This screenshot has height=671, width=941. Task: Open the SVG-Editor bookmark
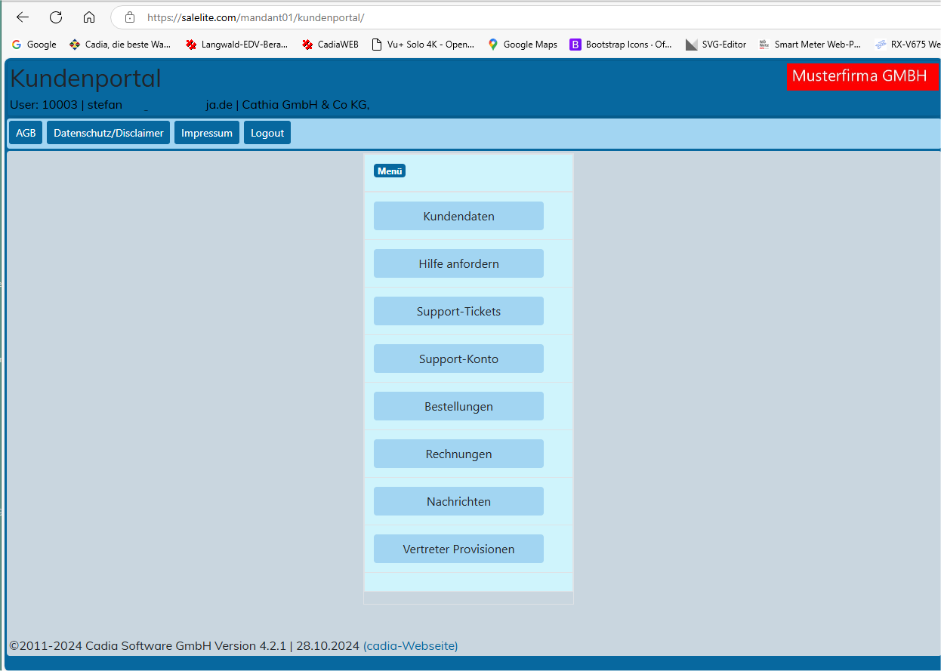click(x=716, y=45)
